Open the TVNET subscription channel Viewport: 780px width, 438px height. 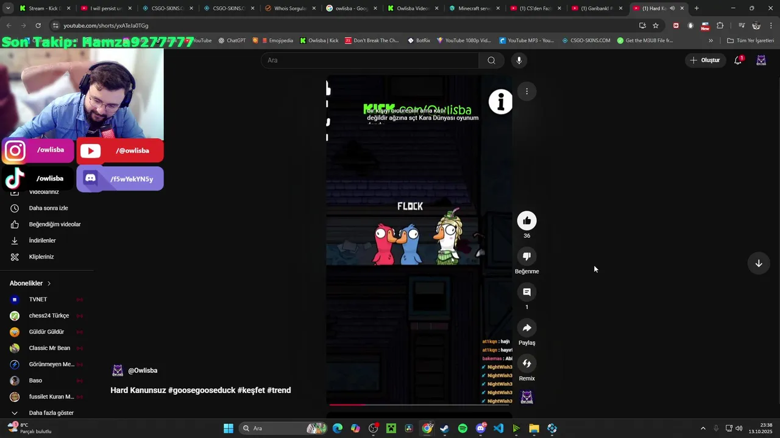(x=47, y=299)
